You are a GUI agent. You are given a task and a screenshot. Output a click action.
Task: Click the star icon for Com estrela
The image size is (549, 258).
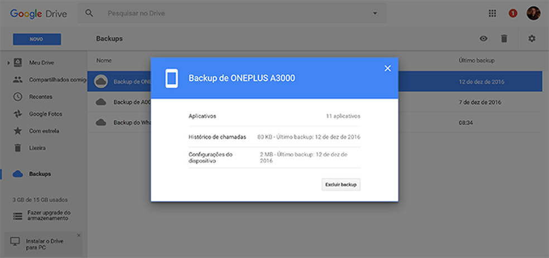click(17, 131)
